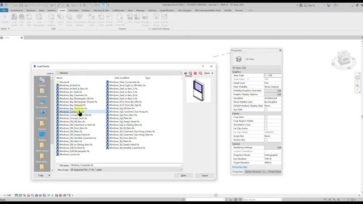Click Edit for Visibility/Graphics Overrides
This screenshot has height=204, width=363.
[273, 91]
